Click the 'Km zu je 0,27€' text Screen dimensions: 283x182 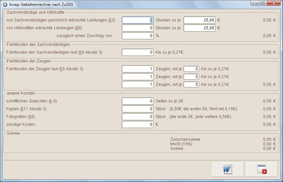tap(170, 52)
